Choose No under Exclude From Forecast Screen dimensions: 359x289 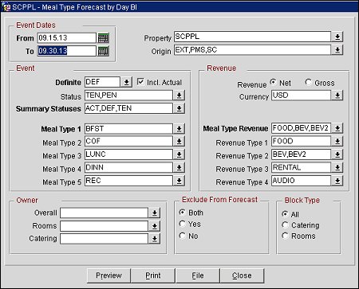183,236
